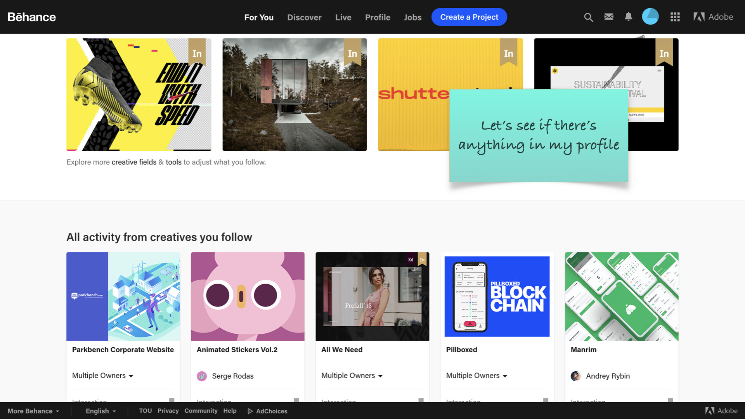745x419 pixels.
Task: Click Andrey Rybin avatar icon
Action: pyautogui.click(x=576, y=376)
